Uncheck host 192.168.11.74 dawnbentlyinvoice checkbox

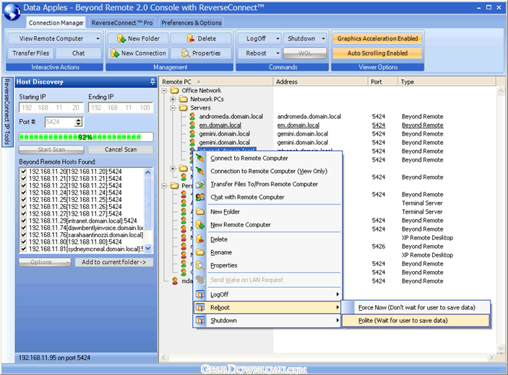[x=23, y=228]
